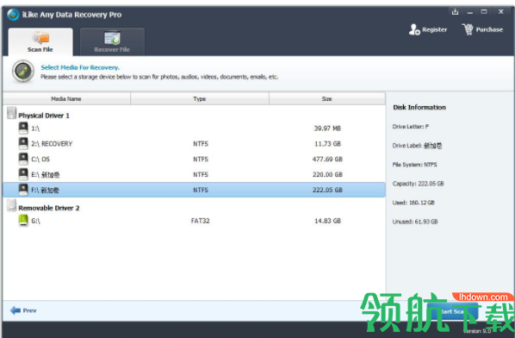Select the 1:\ partition row

point(194,128)
